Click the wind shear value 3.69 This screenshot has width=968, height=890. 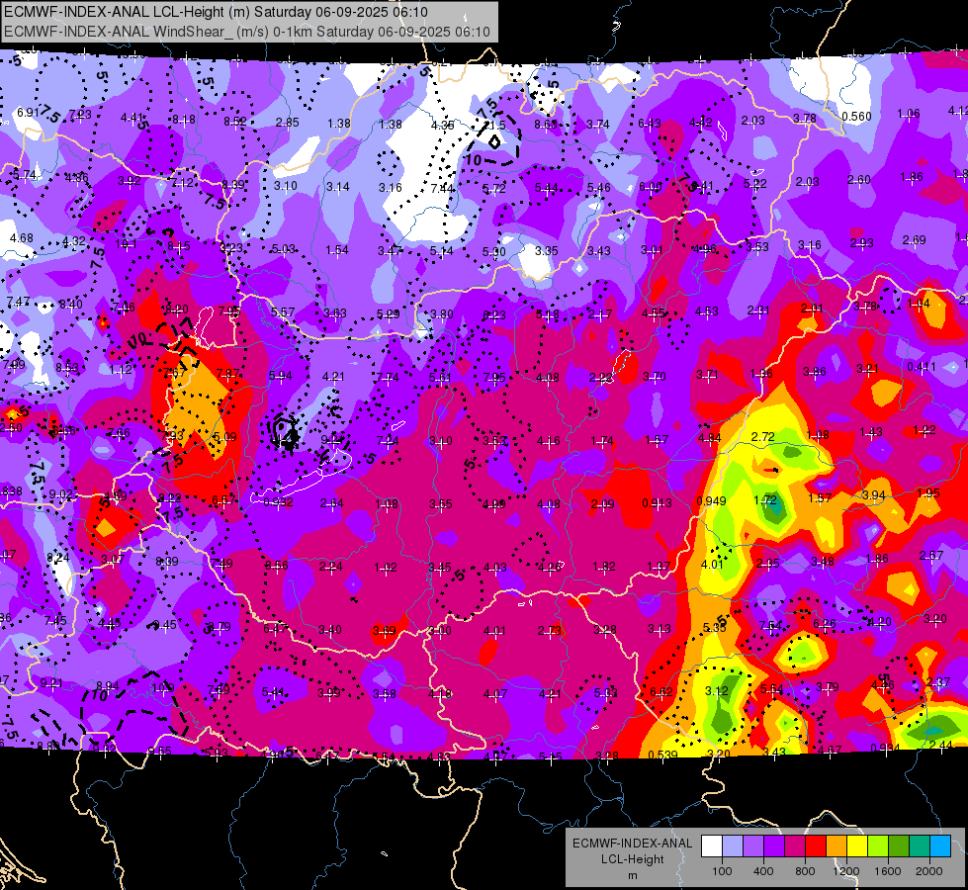coord(385,631)
